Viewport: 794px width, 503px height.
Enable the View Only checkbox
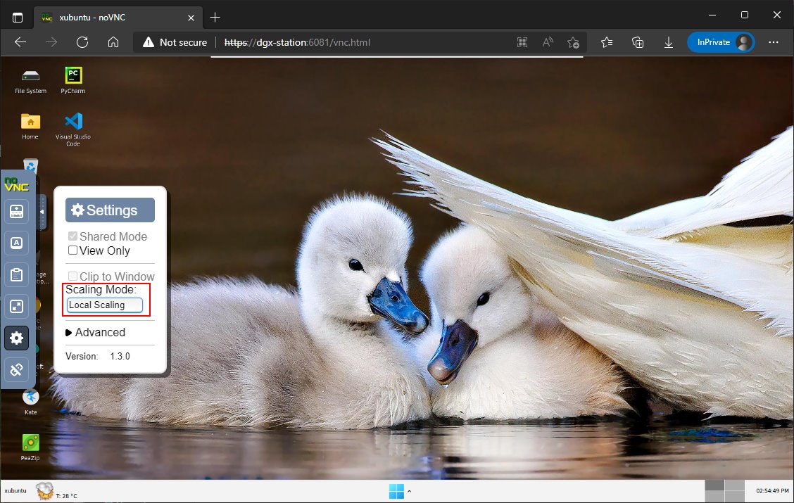[73, 250]
